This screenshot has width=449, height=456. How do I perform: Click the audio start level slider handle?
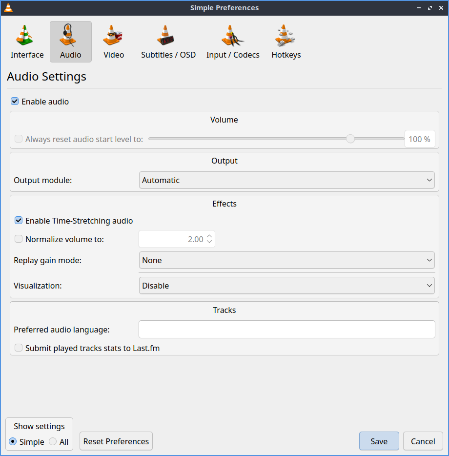[x=350, y=139]
